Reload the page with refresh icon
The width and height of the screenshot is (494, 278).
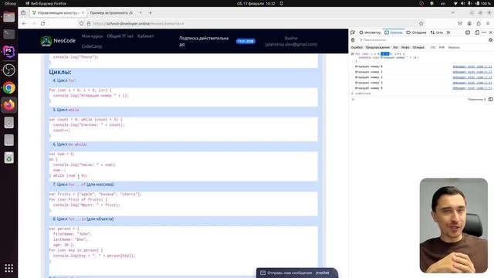(x=43, y=24)
